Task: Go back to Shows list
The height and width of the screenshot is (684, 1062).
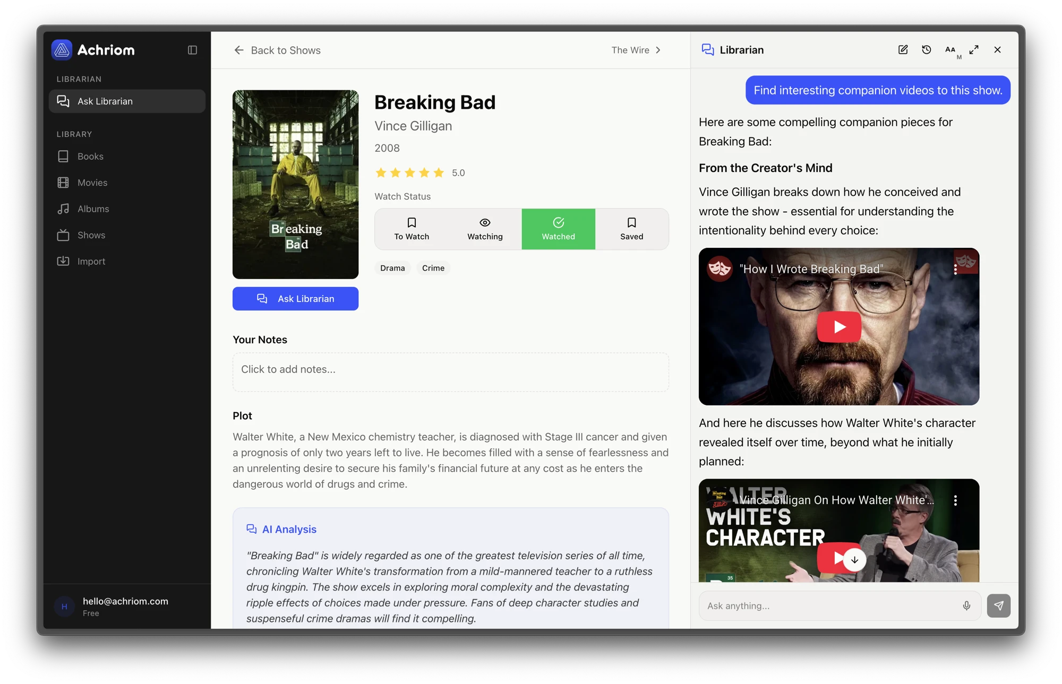Action: (x=277, y=50)
